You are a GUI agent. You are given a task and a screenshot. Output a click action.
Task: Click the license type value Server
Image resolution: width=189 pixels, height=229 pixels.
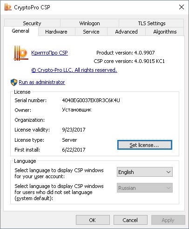pyautogui.click(x=69, y=140)
